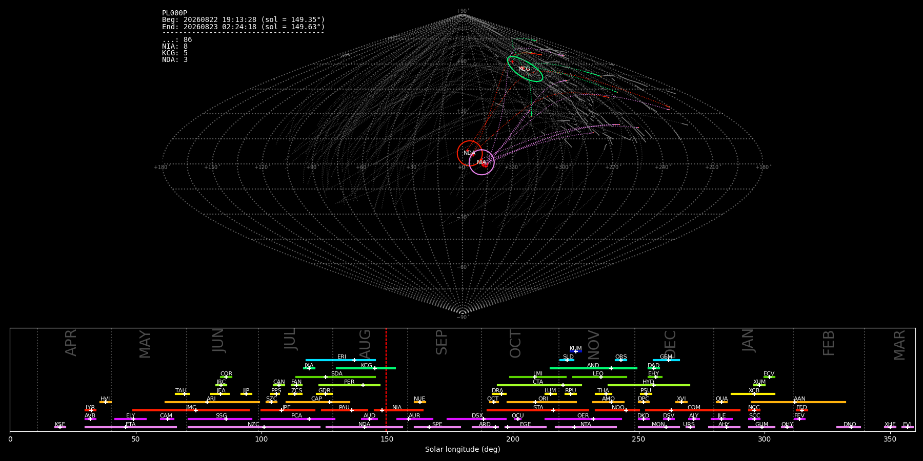Click the CAP shower bar in timeline

click(x=318, y=402)
